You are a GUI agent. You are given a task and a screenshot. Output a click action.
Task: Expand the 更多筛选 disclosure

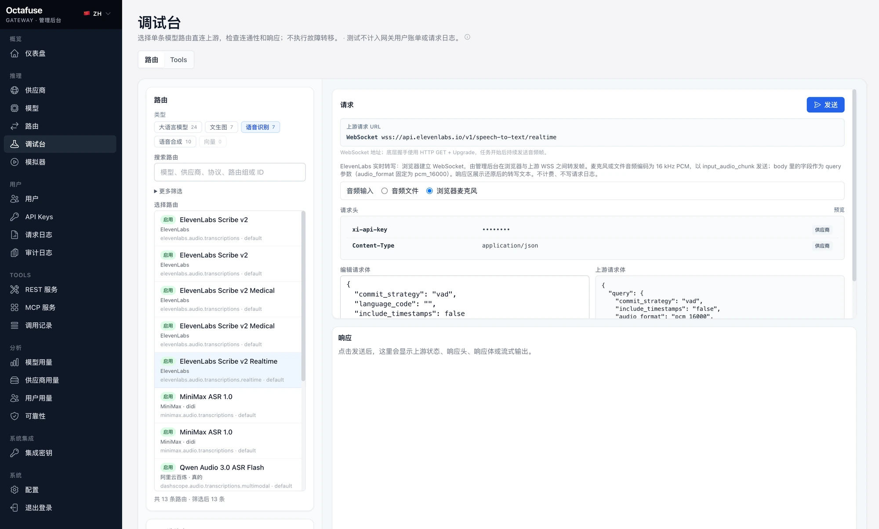[x=168, y=191]
